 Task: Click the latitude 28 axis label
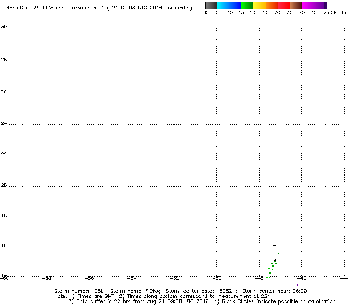4,60
